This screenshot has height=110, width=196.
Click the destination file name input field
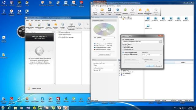tap(141, 42)
